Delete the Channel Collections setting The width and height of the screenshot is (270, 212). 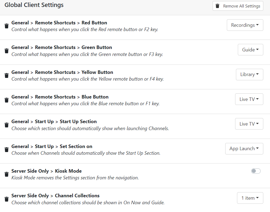7,199
